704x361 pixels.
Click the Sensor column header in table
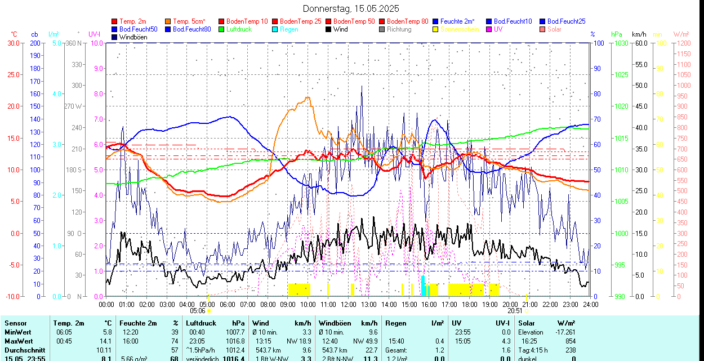tap(15, 323)
